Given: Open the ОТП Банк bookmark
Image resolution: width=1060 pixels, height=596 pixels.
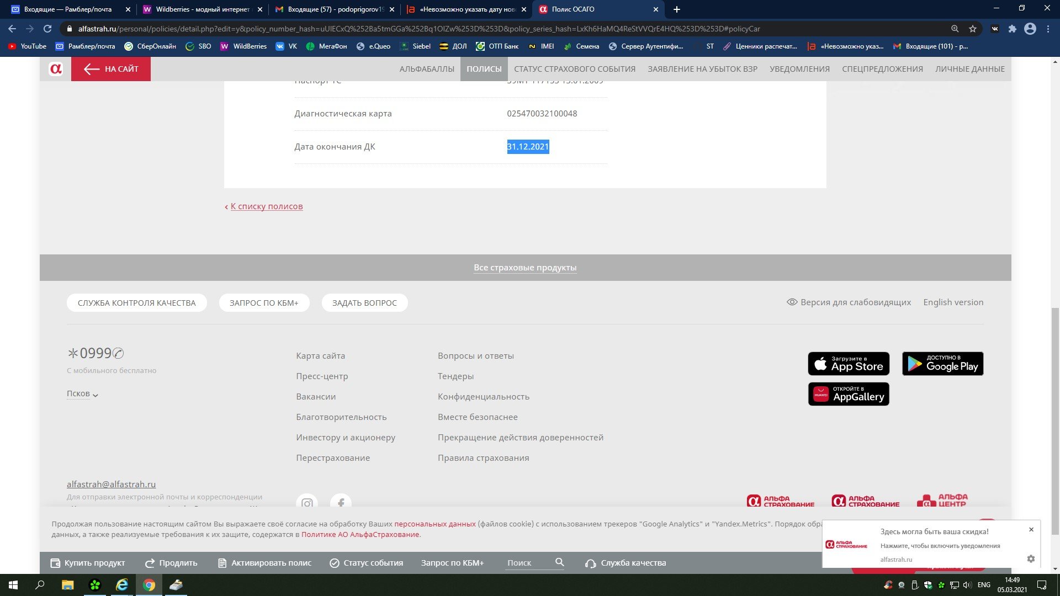Looking at the screenshot, I should click(x=497, y=46).
